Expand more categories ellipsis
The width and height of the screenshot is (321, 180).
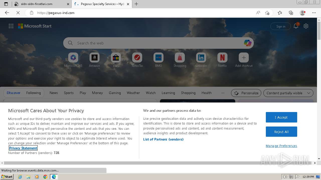[223, 93]
